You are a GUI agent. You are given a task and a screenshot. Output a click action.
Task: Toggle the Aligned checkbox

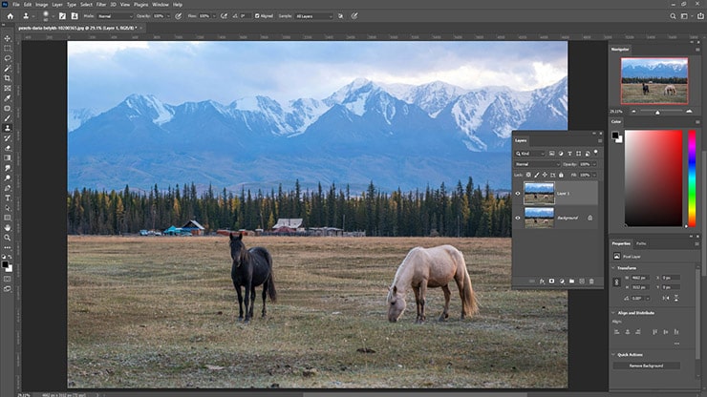pyautogui.click(x=257, y=16)
